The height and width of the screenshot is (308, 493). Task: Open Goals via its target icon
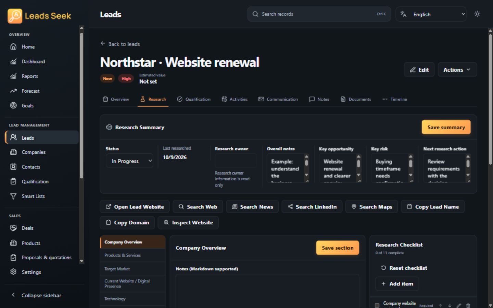pyautogui.click(x=13, y=106)
